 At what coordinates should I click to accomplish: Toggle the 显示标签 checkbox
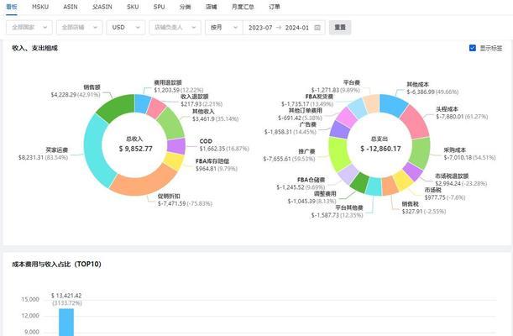click(x=473, y=48)
